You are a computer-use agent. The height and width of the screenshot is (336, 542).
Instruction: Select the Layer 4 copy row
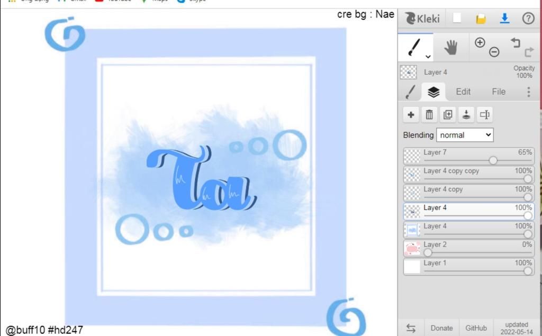tap(468, 193)
